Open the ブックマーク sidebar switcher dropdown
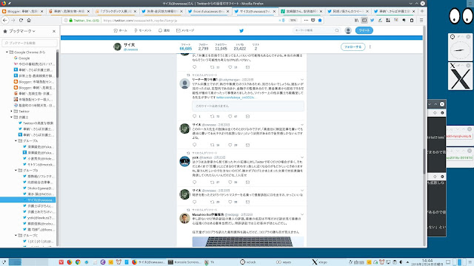Viewport: 474px width, 266px height. [22, 31]
